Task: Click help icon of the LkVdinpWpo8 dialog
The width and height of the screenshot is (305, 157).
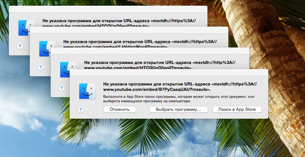Action: click(41, 67)
